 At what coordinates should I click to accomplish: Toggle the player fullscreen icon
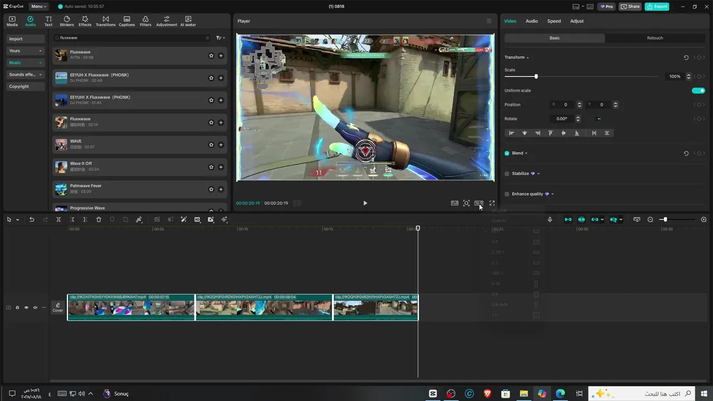(x=492, y=203)
